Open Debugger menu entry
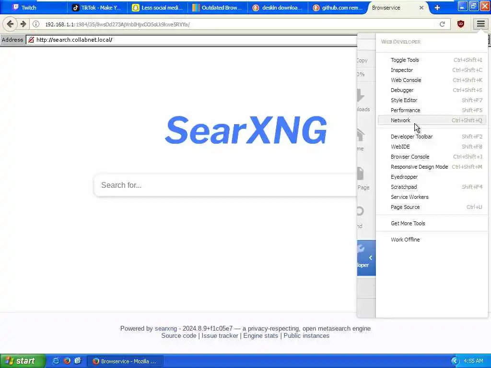 pyautogui.click(x=432, y=90)
